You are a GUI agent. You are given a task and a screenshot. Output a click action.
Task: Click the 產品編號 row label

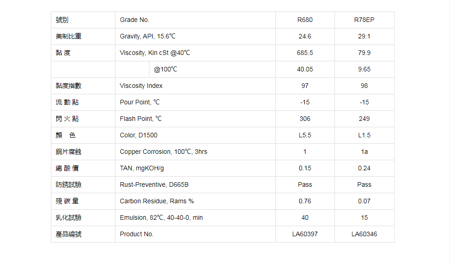pyautogui.click(x=69, y=234)
